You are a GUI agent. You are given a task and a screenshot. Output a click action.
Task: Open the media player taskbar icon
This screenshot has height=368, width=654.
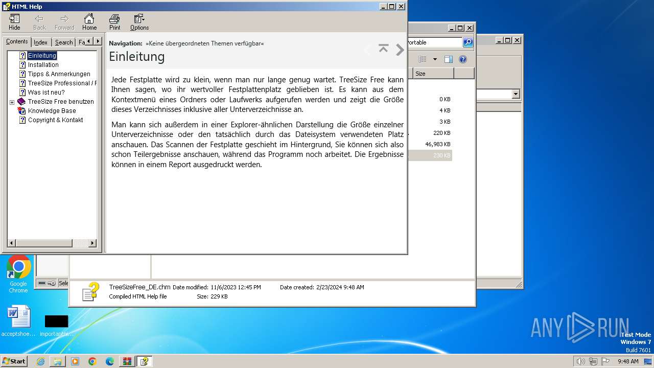pos(75,361)
